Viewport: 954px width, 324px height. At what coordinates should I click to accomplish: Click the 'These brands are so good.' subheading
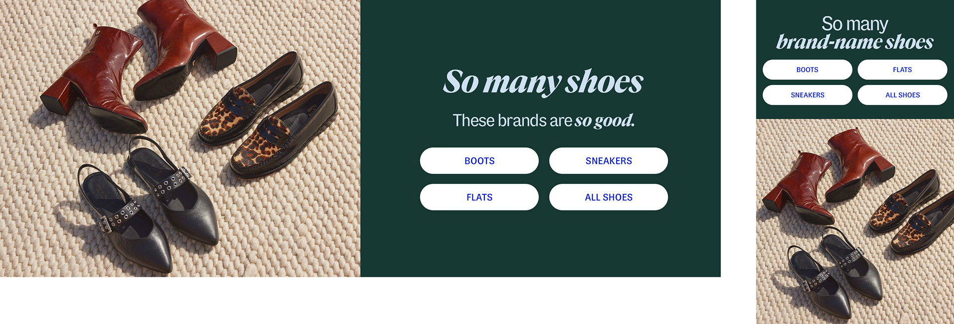(544, 120)
